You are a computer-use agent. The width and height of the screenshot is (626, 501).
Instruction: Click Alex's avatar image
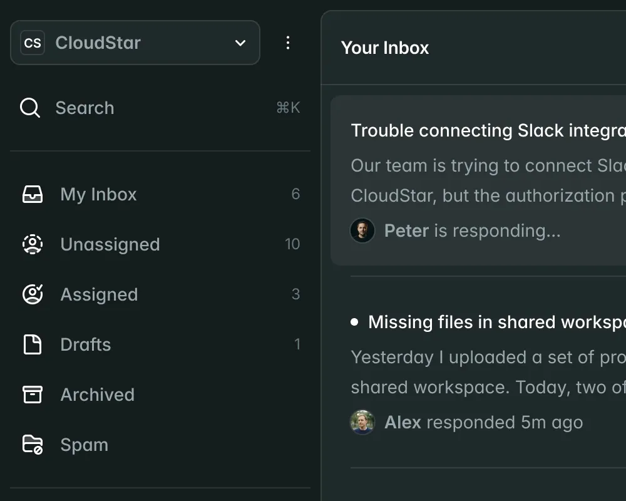[362, 422]
